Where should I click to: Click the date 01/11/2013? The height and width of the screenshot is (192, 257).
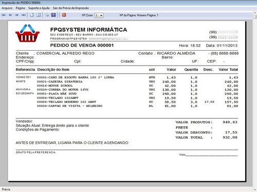227,46
